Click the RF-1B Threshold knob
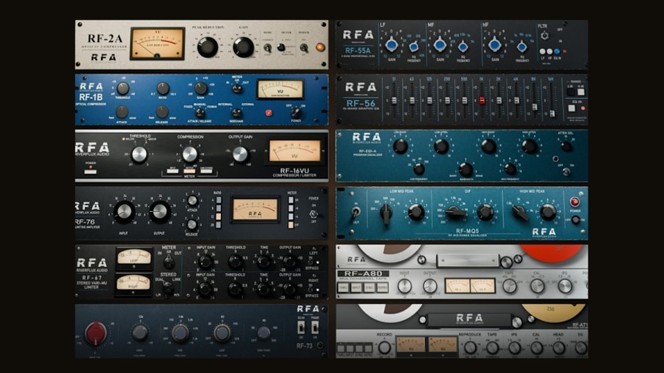The height and width of the screenshot is (373, 664). tap(123, 89)
